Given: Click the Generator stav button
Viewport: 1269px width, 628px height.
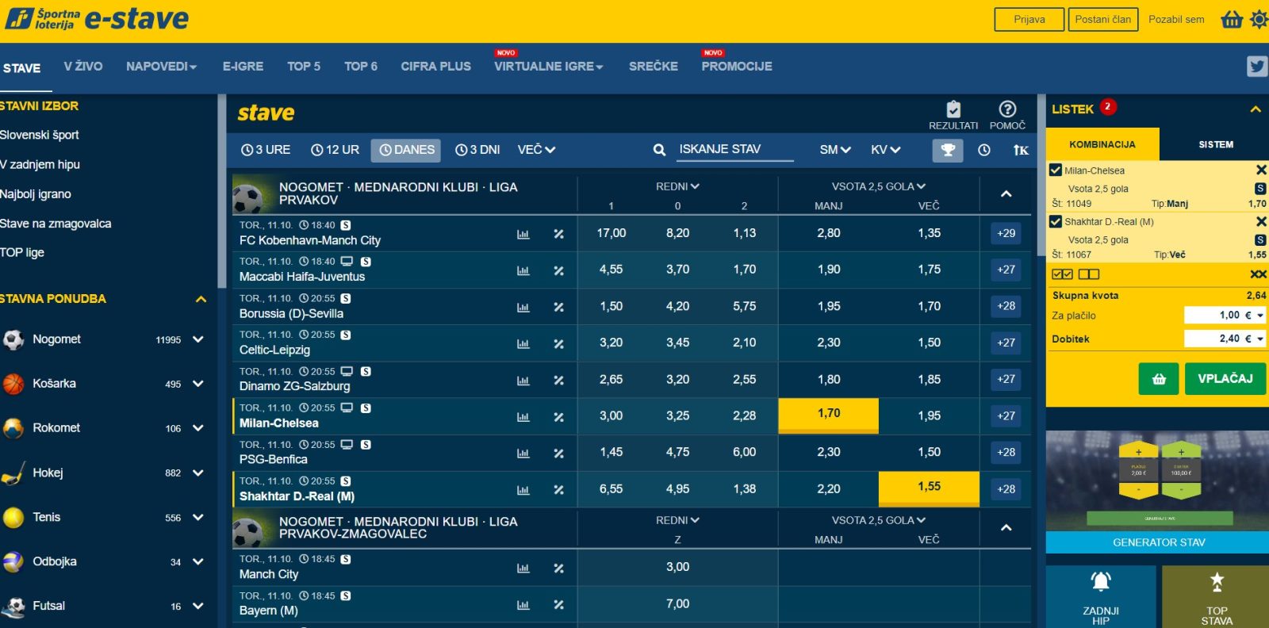Looking at the screenshot, I should coord(1158,542).
